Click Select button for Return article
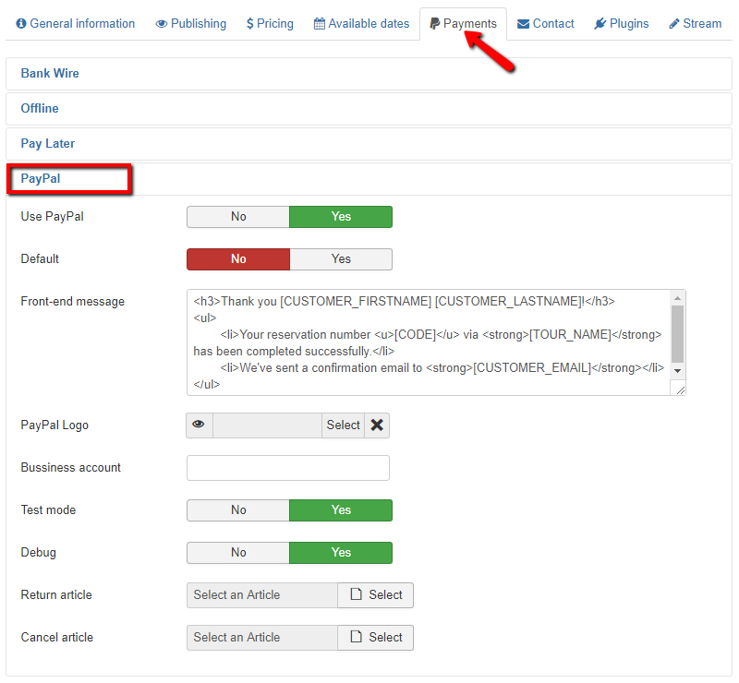Image resolution: width=739 pixels, height=683 pixels. [x=376, y=595]
